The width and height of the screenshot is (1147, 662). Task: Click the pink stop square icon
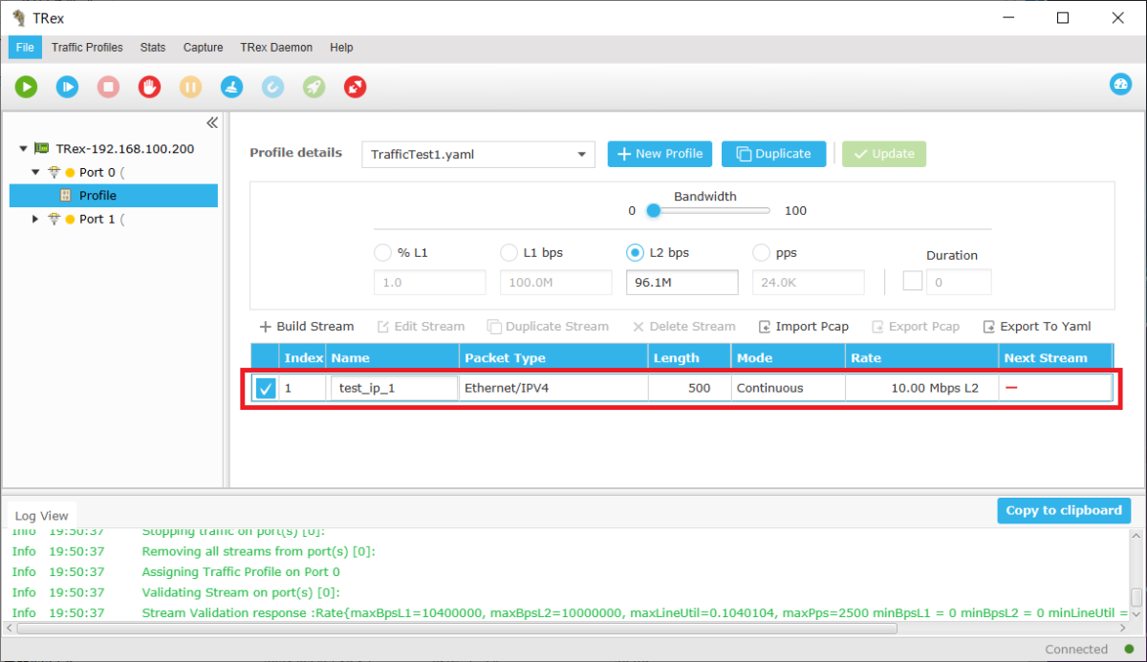(108, 87)
